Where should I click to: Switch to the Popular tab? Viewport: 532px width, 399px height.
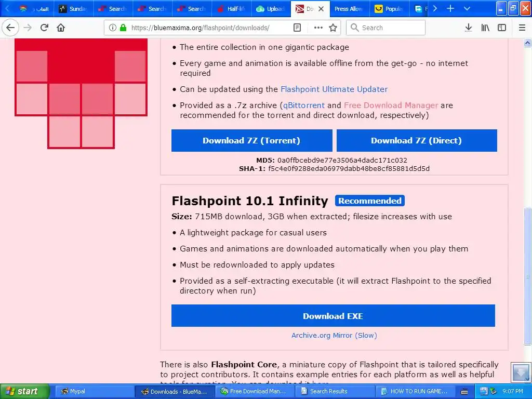(389, 9)
